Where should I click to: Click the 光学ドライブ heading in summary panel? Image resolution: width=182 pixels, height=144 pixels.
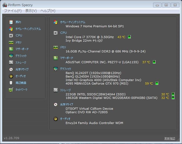(x=66, y=105)
